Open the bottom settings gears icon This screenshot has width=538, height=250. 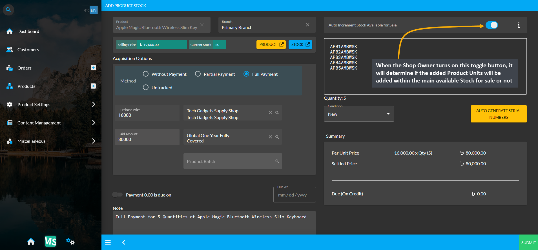point(70,241)
